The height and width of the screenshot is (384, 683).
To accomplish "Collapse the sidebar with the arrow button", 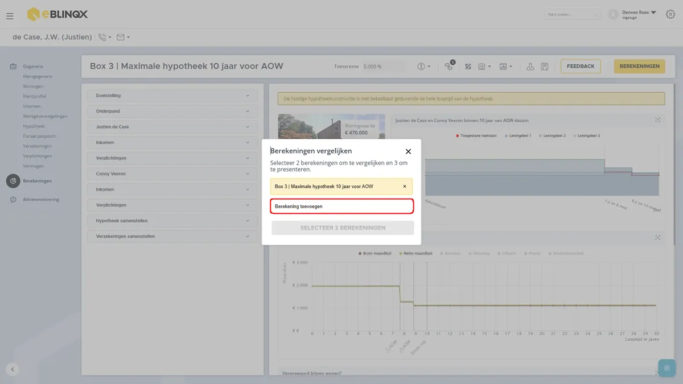I will tap(13, 369).
